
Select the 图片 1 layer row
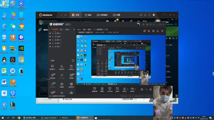[x=62, y=46]
